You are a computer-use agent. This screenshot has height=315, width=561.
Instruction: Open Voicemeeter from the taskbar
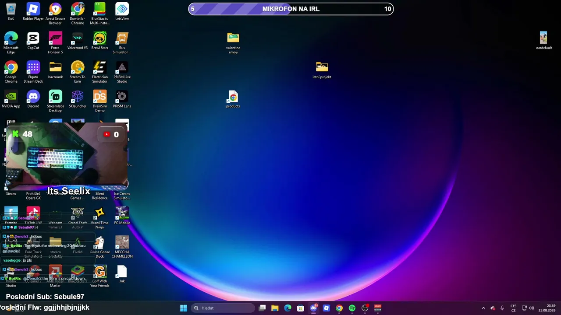pos(378,308)
